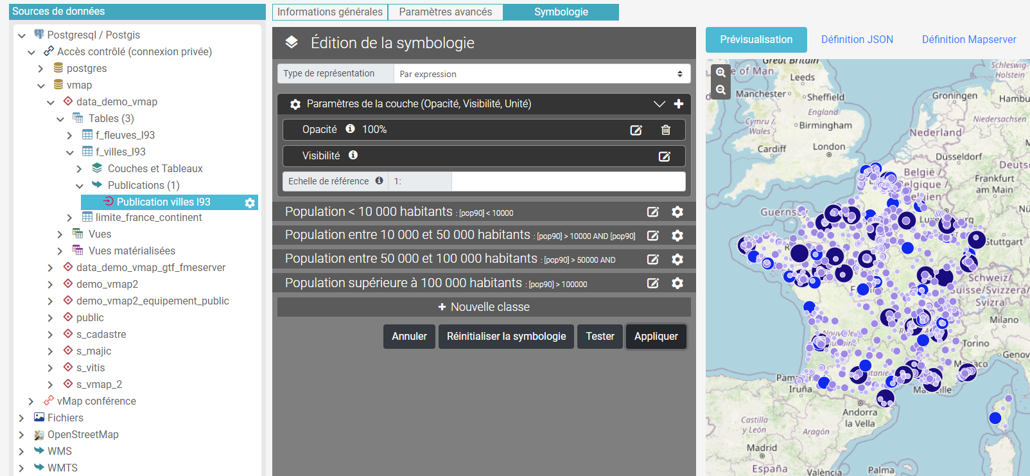Edit class Population < 10 000 habitants
1030x476 pixels.
[x=653, y=212]
